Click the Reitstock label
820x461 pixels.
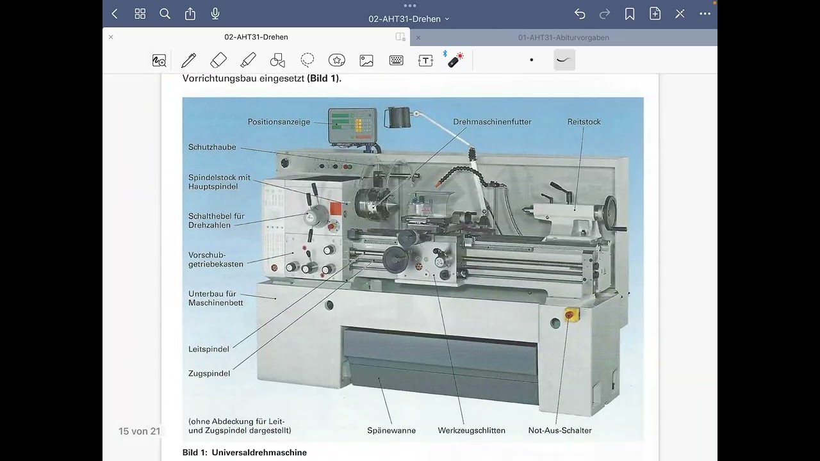(x=584, y=122)
